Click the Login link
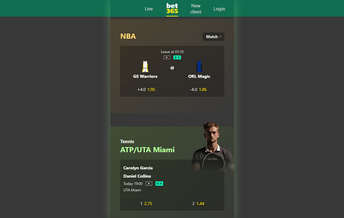The width and height of the screenshot is (344, 218). click(219, 9)
